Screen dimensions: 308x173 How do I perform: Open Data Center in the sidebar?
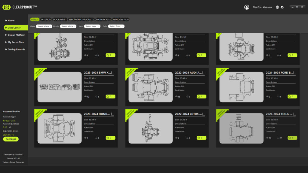16,28
